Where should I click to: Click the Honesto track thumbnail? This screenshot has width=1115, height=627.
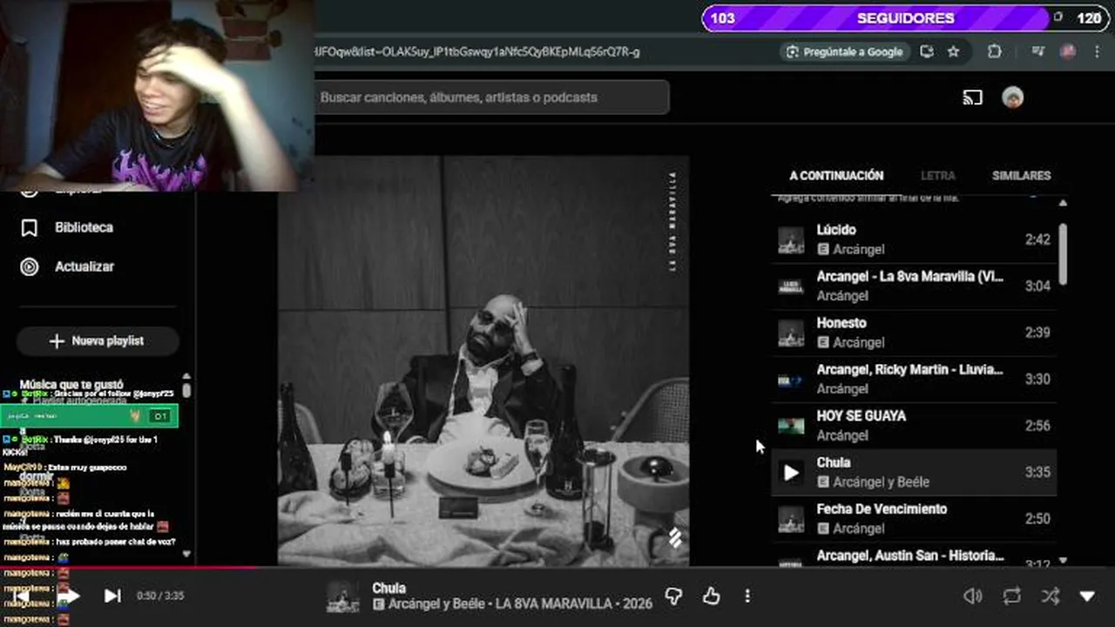[x=791, y=333]
